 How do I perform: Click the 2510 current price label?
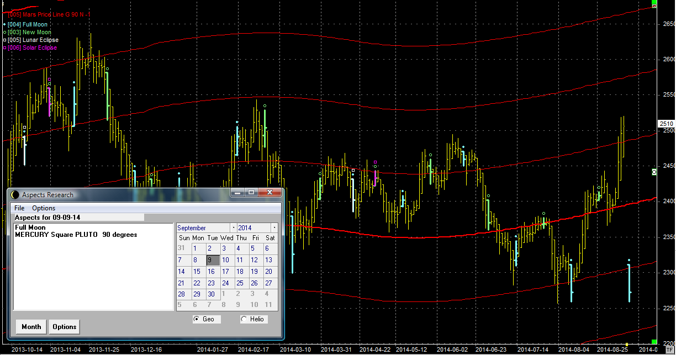pos(667,124)
